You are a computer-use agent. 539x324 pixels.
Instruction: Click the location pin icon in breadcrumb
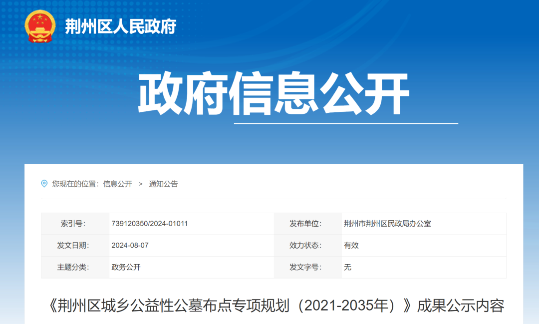tap(44, 184)
